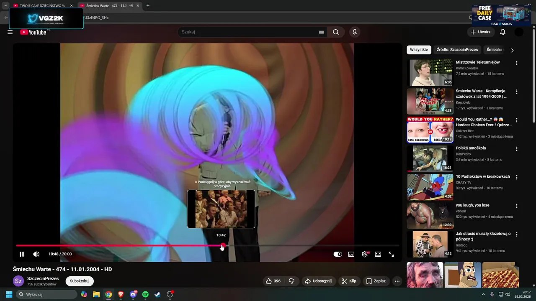Click the Subskrybuj button
The width and height of the screenshot is (536, 301).
tap(80, 281)
